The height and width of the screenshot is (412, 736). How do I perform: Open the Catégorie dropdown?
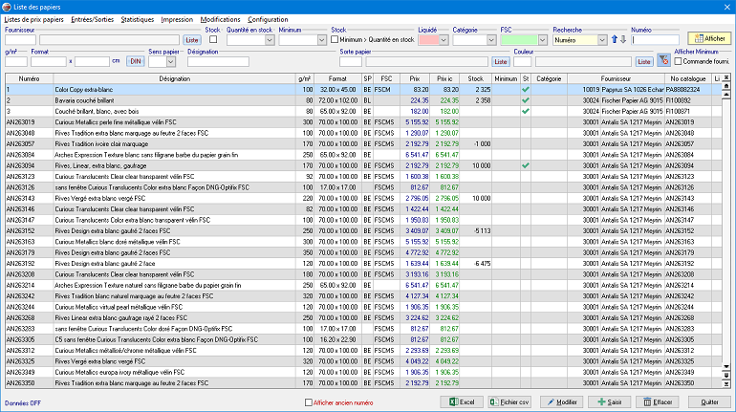click(491, 40)
